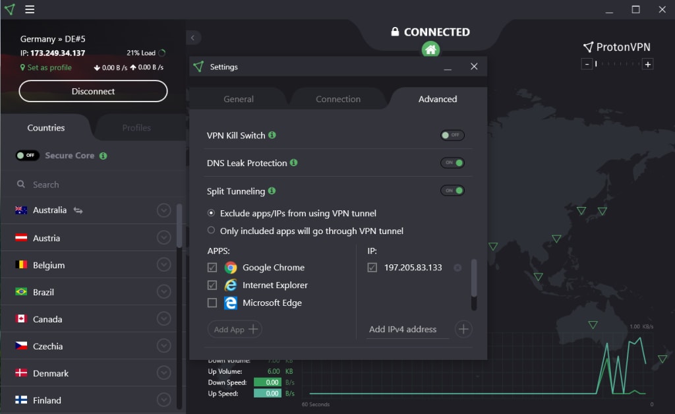Check the Microsoft Edge checkbox
The image size is (675, 414).
click(x=212, y=303)
